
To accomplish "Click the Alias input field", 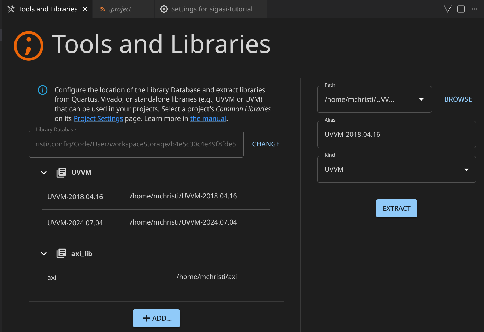I will tap(396, 135).
